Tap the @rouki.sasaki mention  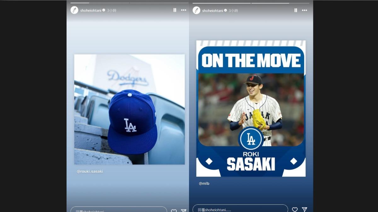click(x=90, y=171)
